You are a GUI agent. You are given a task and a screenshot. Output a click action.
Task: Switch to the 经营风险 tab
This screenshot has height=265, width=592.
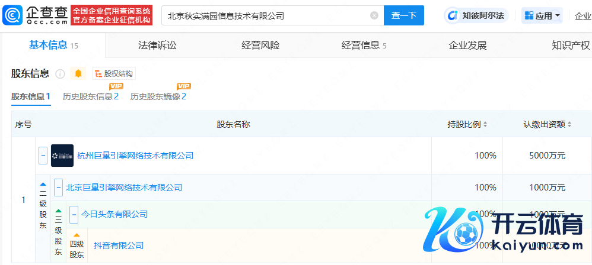(260, 46)
